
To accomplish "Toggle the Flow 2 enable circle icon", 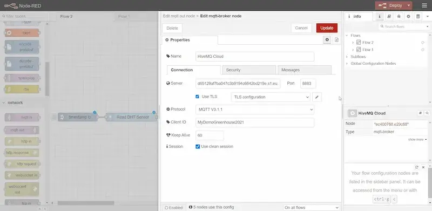I will (x=422, y=43).
